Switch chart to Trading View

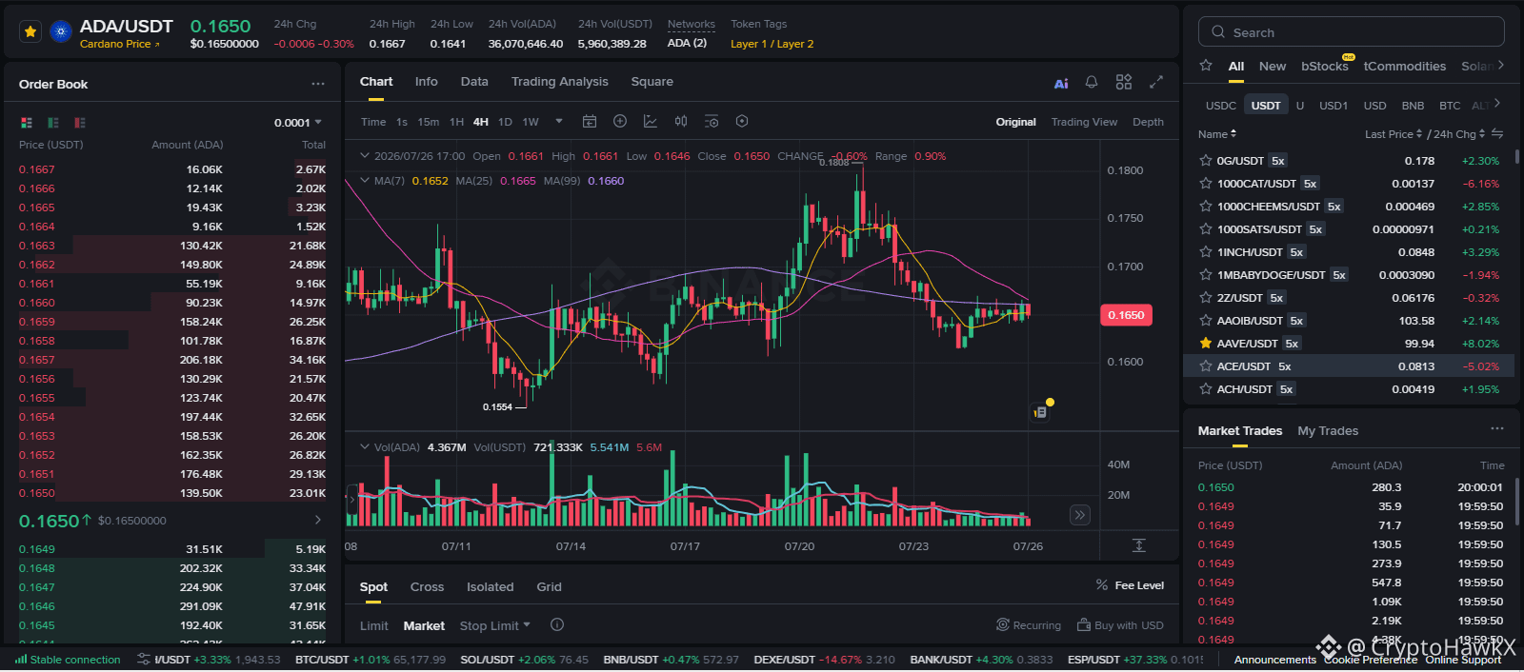(1084, 122)
